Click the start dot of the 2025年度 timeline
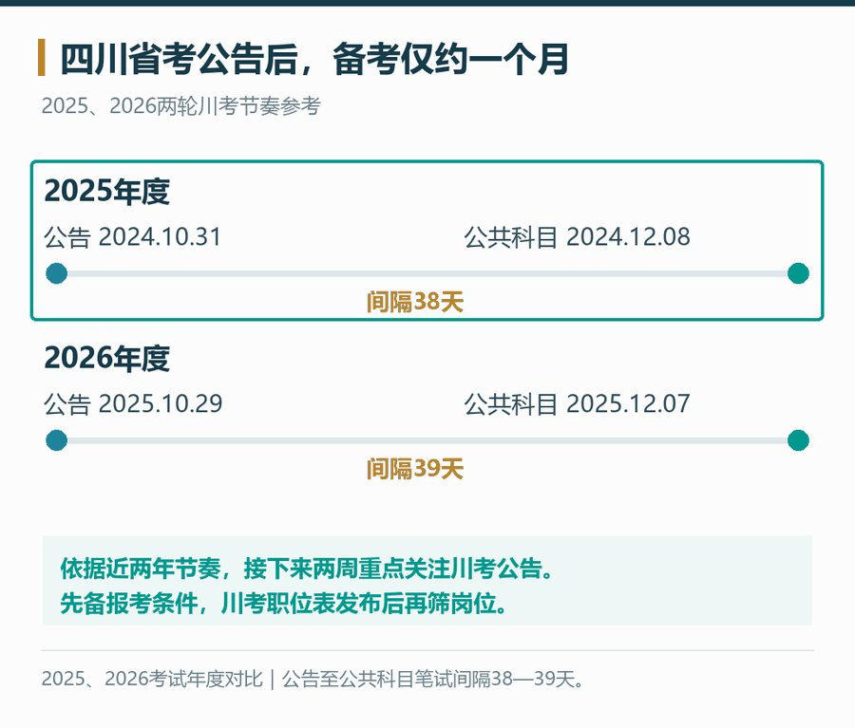Viewport: 855px width, 728px height. tap(57, 273)
